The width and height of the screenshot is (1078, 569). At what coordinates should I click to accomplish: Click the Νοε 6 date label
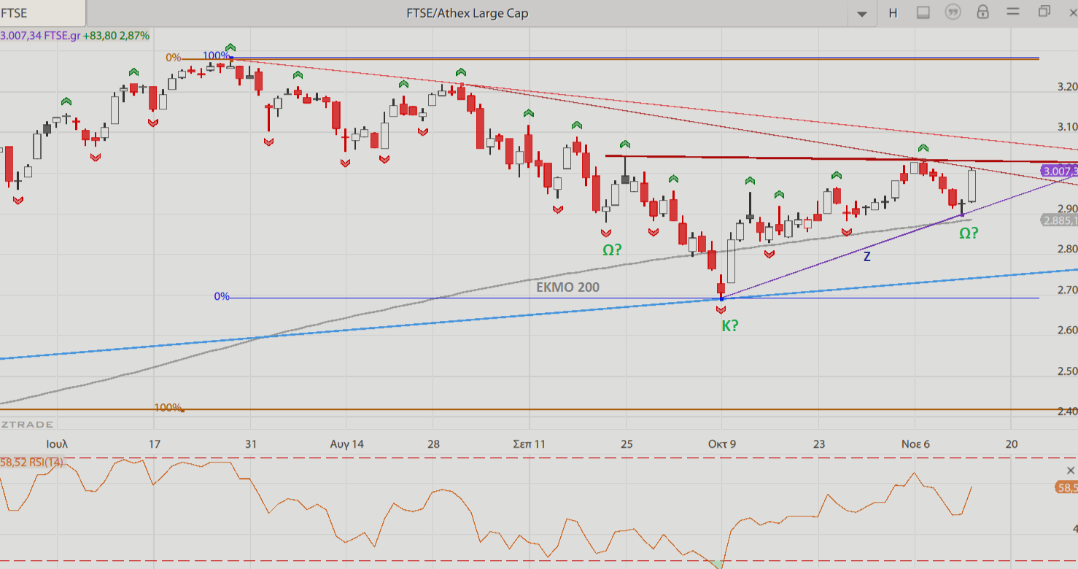pos(915,444)
